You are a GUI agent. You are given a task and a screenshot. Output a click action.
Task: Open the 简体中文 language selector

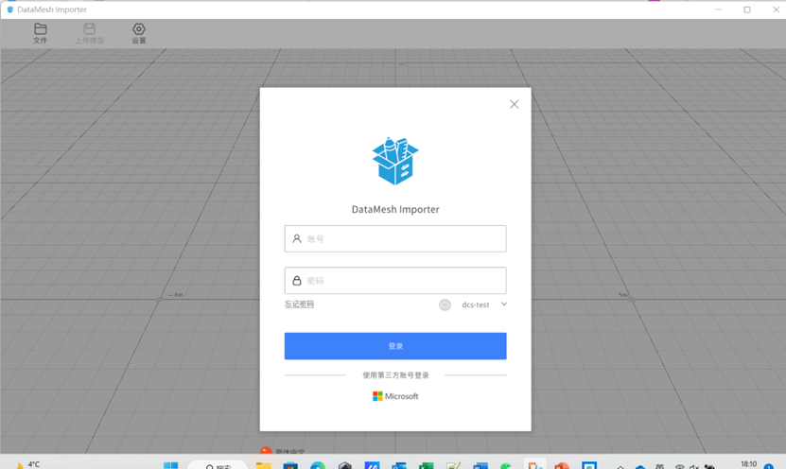pyautogui.click(x=284, y=453)
